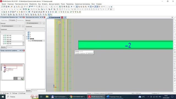Expand node 3 in layout space tree

27,37
